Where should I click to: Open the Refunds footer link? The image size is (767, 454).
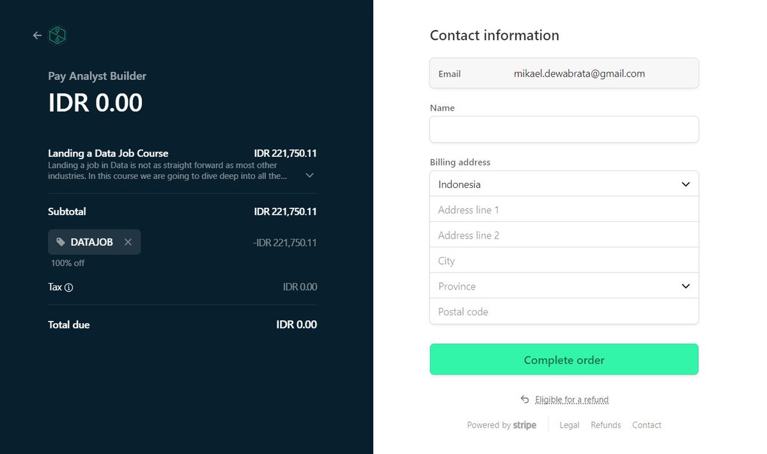(x=606, y=425)
